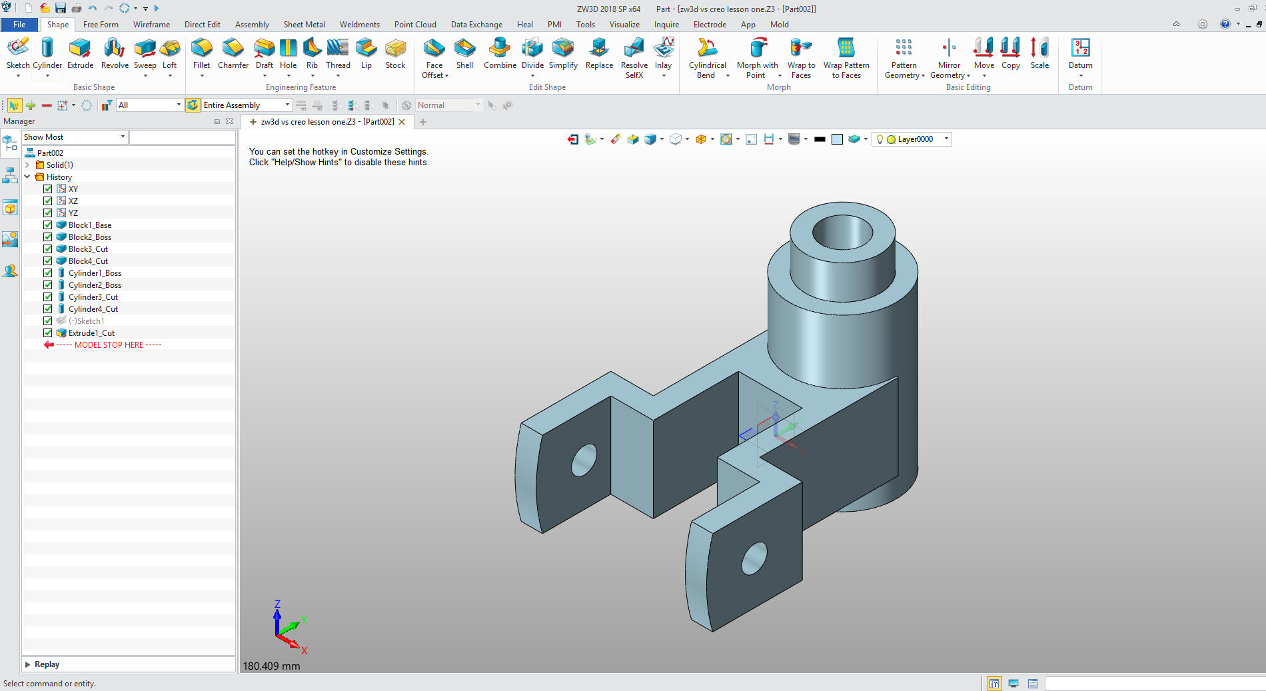Click the File button

(19, 25)
